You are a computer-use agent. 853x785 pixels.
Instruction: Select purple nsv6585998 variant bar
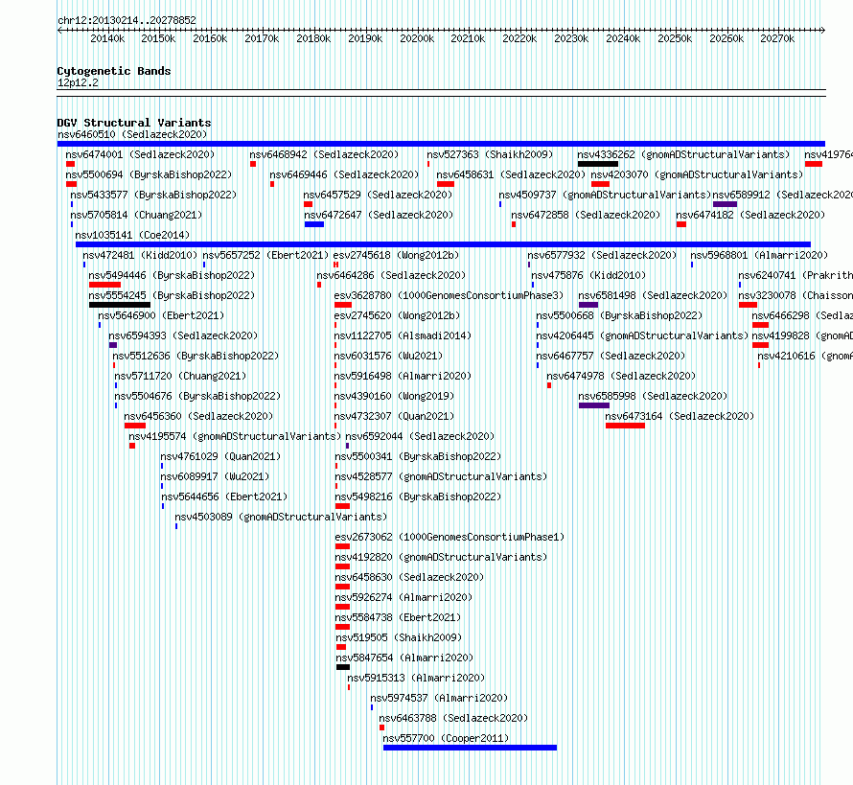pyautogui.click(x=594, y=405)
